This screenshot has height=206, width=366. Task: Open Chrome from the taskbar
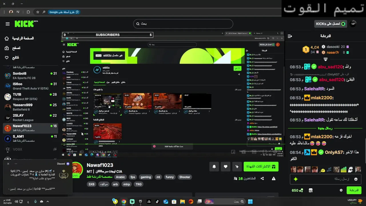124,202
